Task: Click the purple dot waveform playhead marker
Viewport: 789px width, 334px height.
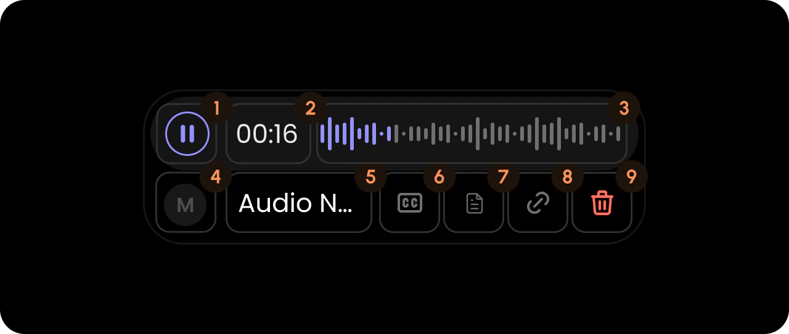Action: [382, 134]
